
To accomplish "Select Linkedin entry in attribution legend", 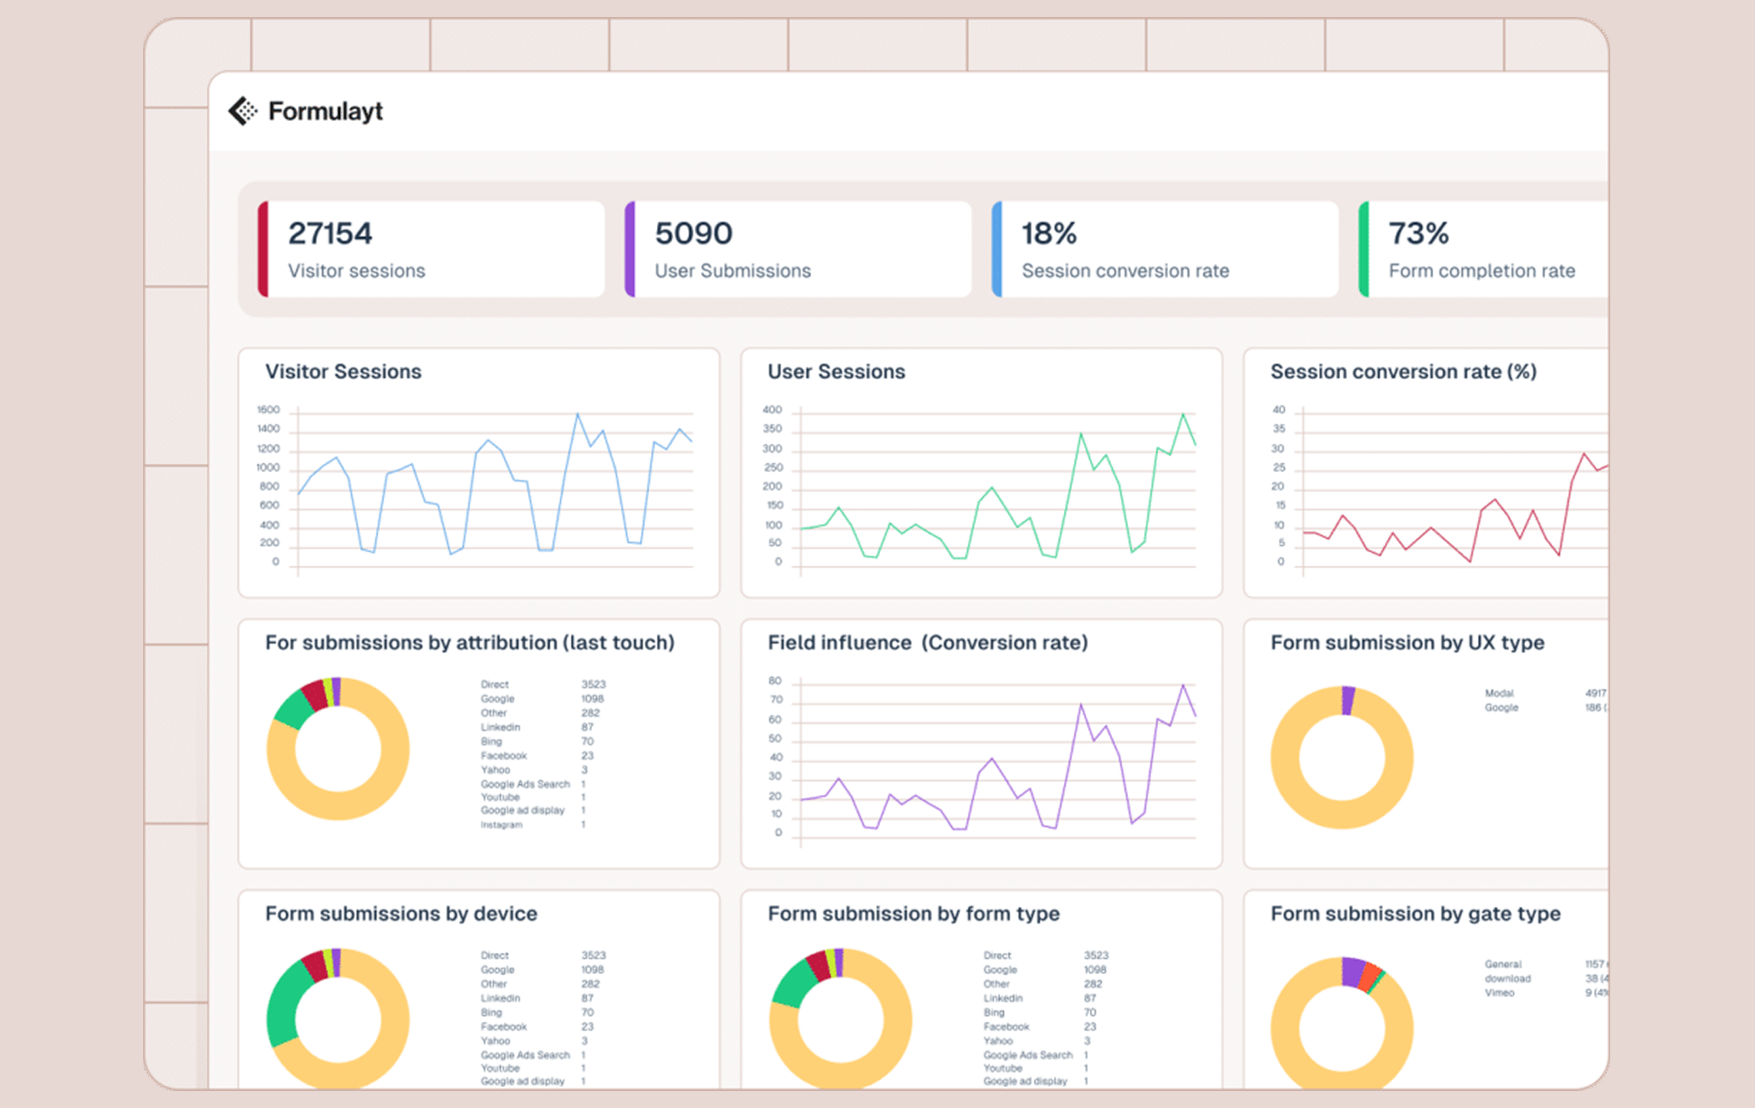I will [x=500, y=727].
